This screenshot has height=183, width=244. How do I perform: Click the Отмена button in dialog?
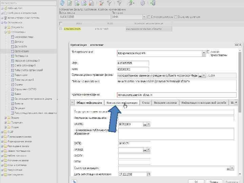213,181
